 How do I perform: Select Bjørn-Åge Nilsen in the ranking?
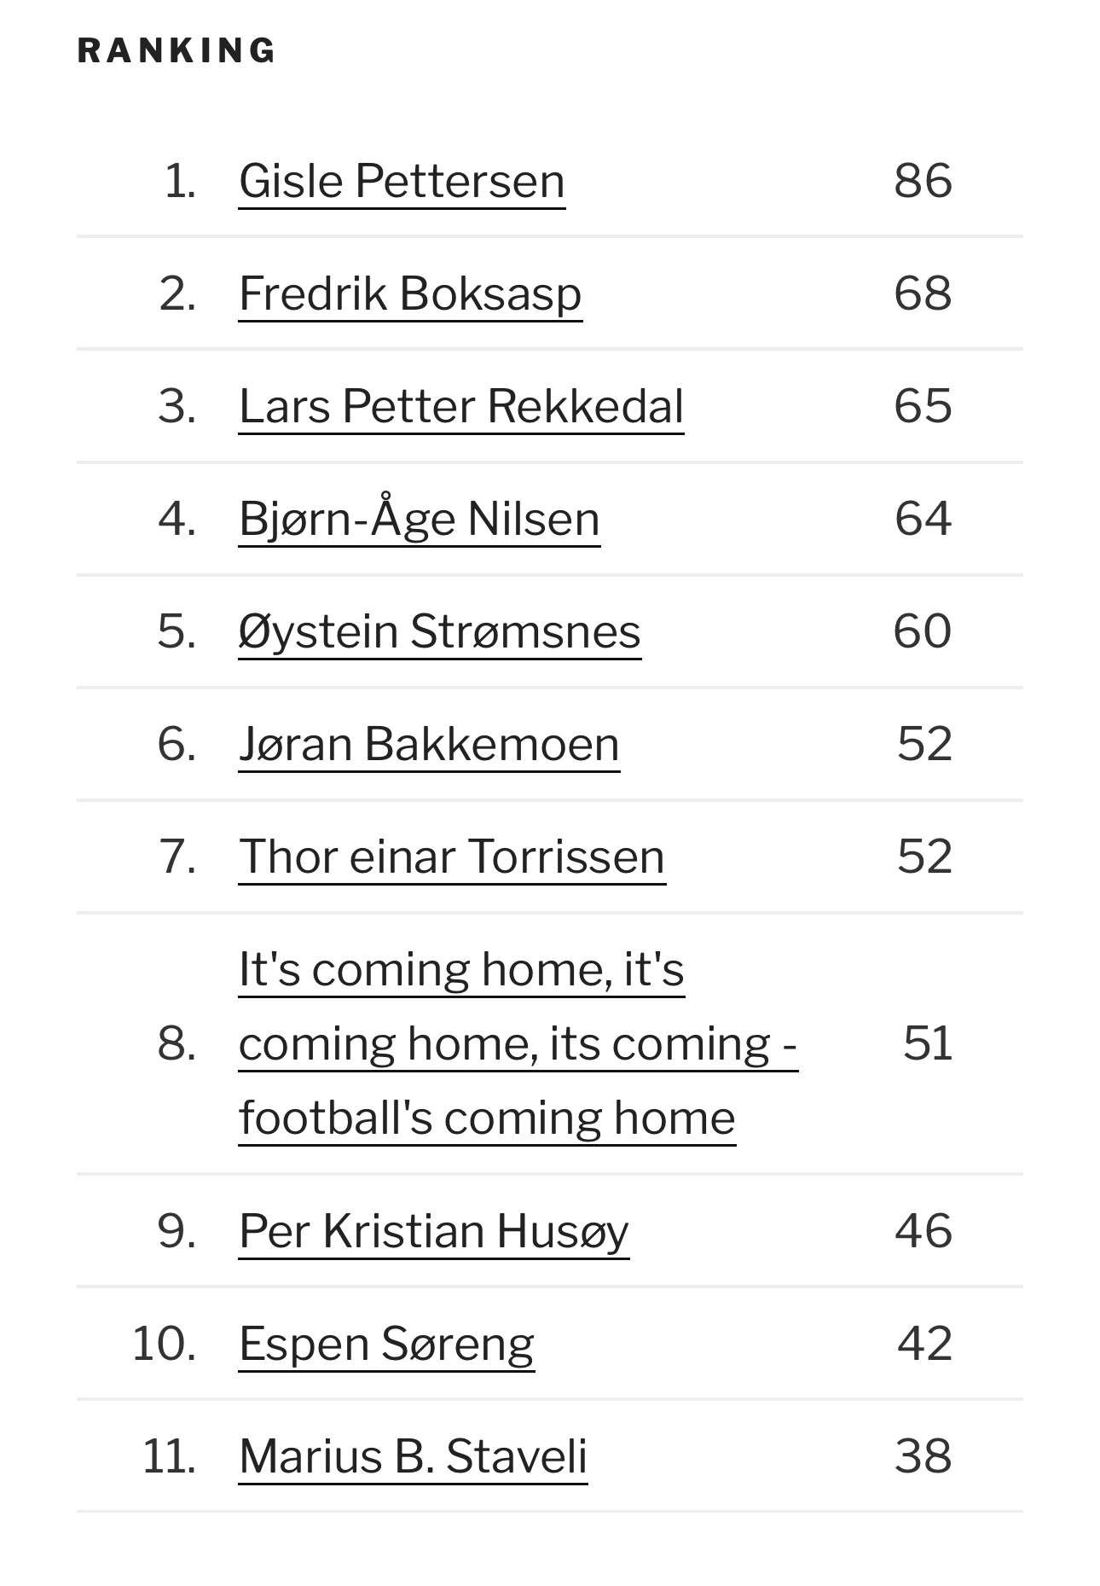(420, 519)
